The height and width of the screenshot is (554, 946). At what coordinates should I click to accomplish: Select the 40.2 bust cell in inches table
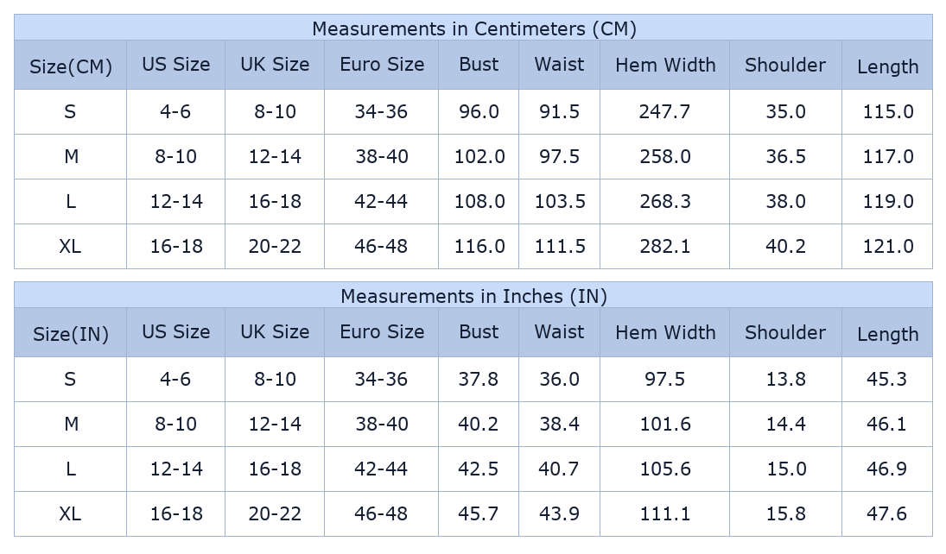479,424
